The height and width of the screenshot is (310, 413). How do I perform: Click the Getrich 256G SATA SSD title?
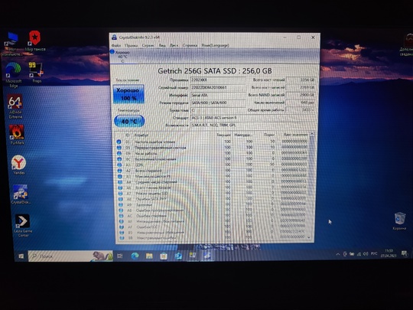coord(215,71)
